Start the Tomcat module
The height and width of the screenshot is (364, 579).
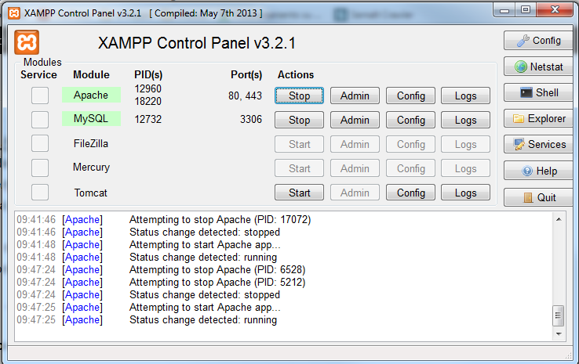click(299, 193)
